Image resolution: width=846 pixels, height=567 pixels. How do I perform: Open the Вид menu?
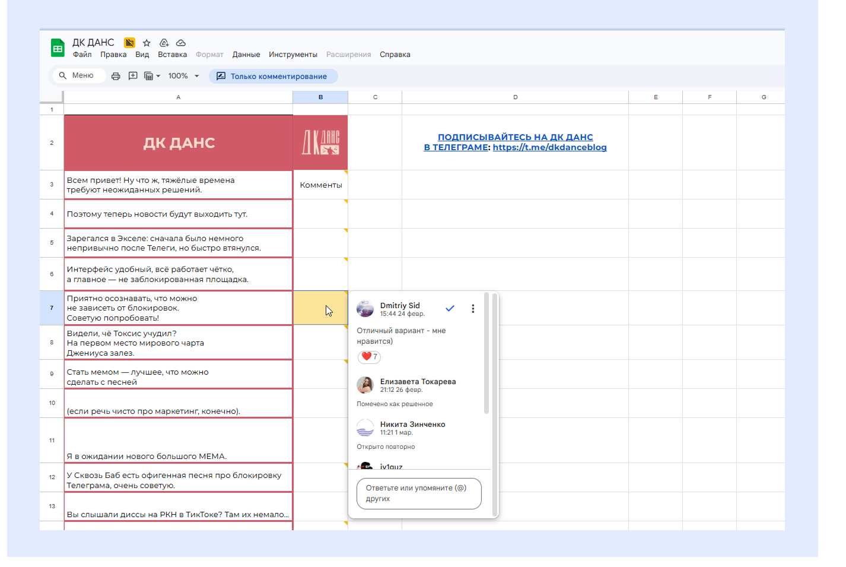(142, 55)
